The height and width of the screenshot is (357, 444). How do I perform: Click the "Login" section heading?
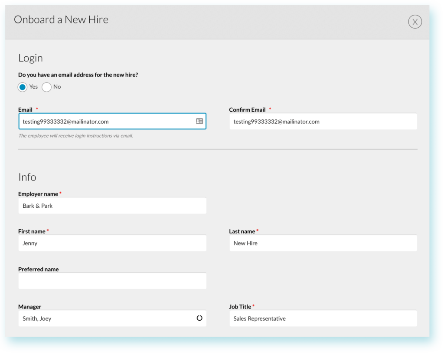tap(30, 58)
